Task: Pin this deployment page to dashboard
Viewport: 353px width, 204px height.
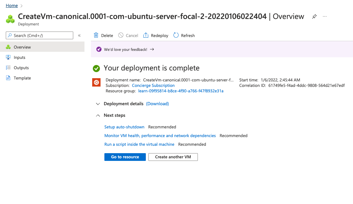Action: [314, 17]
